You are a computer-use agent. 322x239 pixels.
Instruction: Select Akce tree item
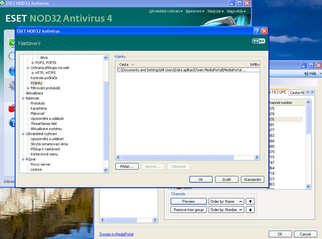click(44, 58)
